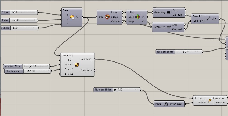Select the slider handle showing 15
The width and height of the screenshot is (228, 116).
[15, 20]
